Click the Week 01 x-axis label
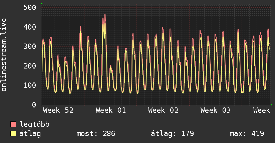This screenshot has height=143, width=275. click(x=111, y=110)
